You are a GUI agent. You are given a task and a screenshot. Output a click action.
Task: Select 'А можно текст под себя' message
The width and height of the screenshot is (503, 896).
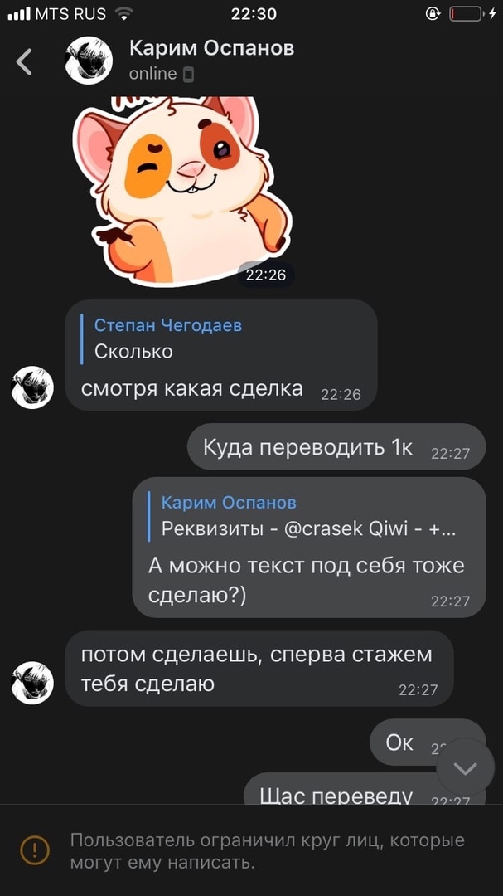[309, 548]
